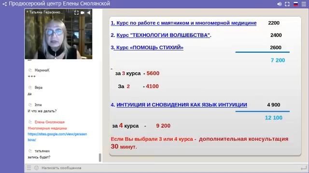This screenshot has width=309, height=173.
Task: Click the chat text Многомерная медицина
Action: [47, 128]
